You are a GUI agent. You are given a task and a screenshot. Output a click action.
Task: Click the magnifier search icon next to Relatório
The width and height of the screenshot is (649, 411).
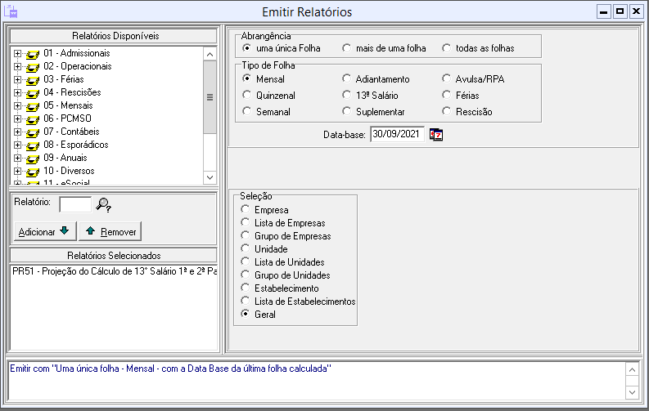(103, 204)
